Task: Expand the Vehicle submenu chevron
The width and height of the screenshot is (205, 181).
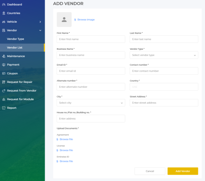Action: click(x=40, y=22)
